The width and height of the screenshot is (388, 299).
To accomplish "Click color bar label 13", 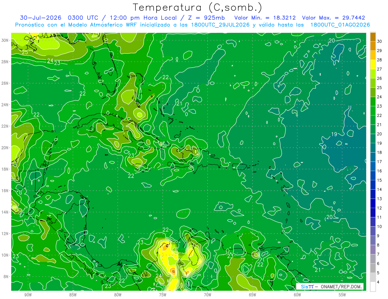I will [x=379, y=199].
